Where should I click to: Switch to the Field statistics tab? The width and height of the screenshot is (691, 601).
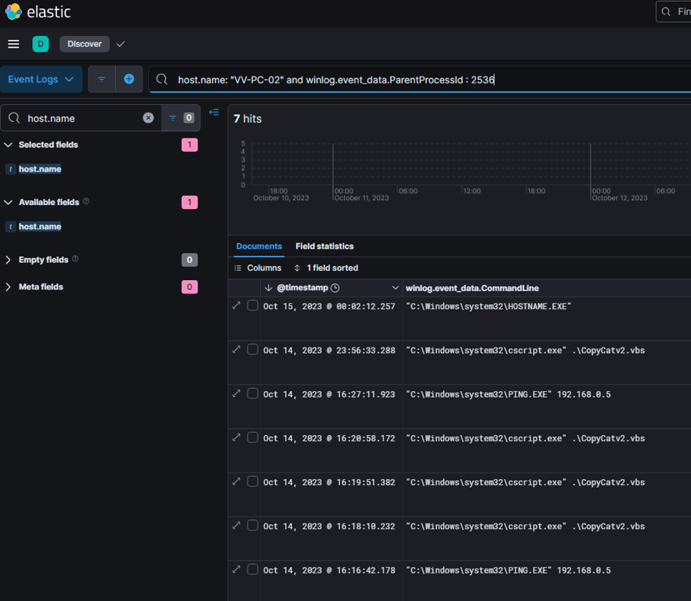324,247
